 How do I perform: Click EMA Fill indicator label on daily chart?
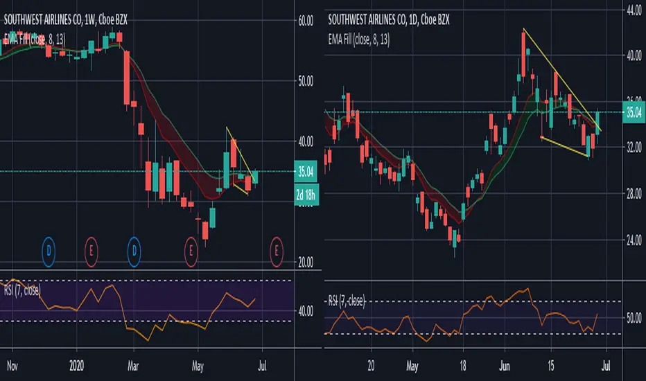(359, 39)
